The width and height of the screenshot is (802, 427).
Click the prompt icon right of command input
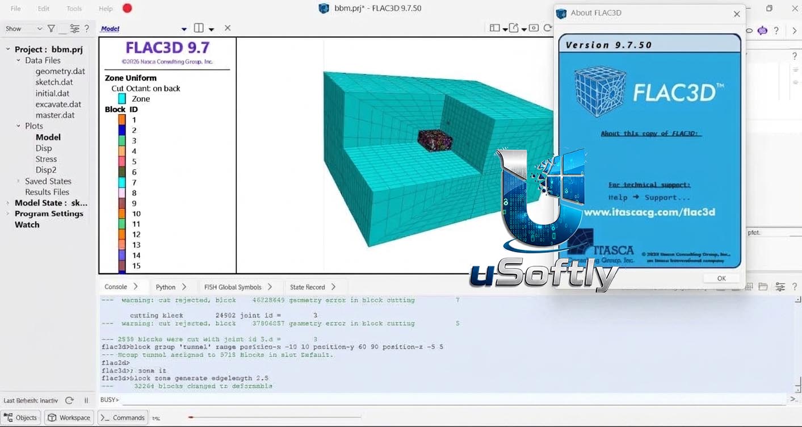[794, 399]
